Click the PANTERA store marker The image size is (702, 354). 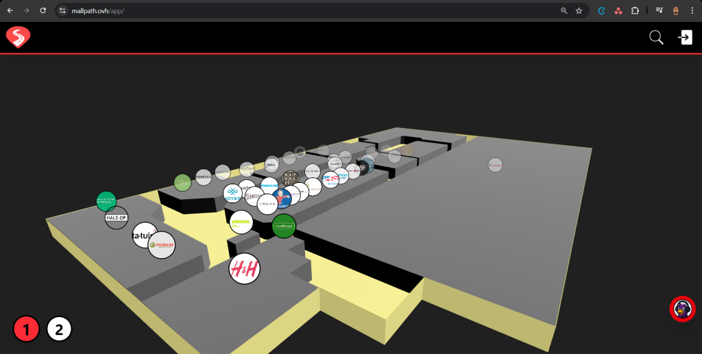[247, 169]
